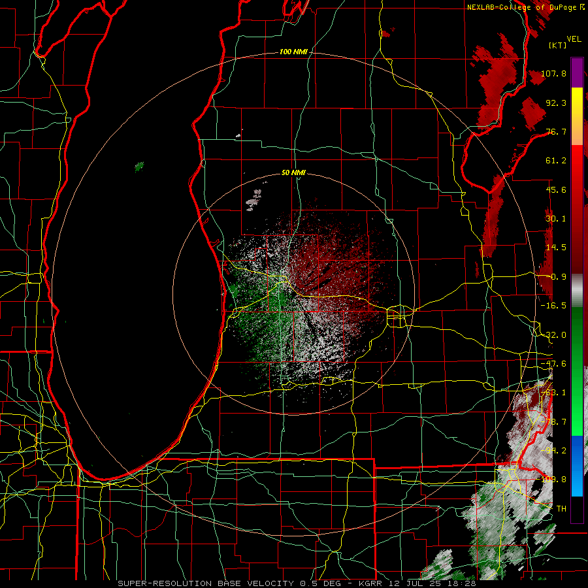Image resolution: width=588 pixels, height=588 pixels.
Task: Click the 45.6 legend value
Action: [x=556, y=189]
